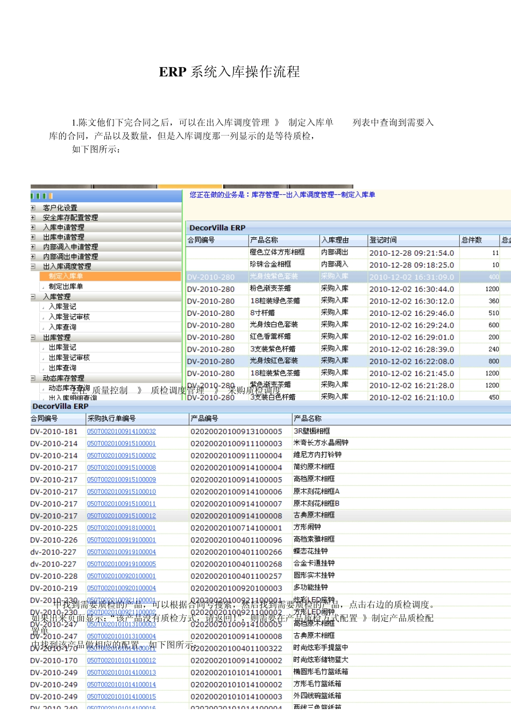Open purchase order link 05070020100920100001
The image size is (511, 723).
tap(122, 576)
